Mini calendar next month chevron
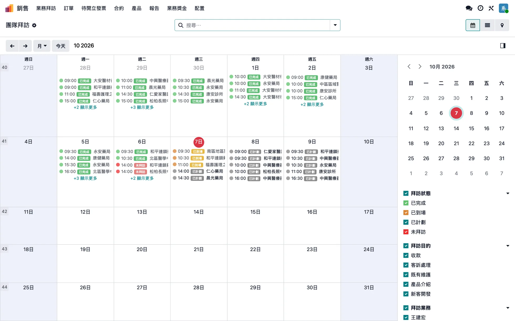This screenshot has width=515, height=321. tap(420, 67)
